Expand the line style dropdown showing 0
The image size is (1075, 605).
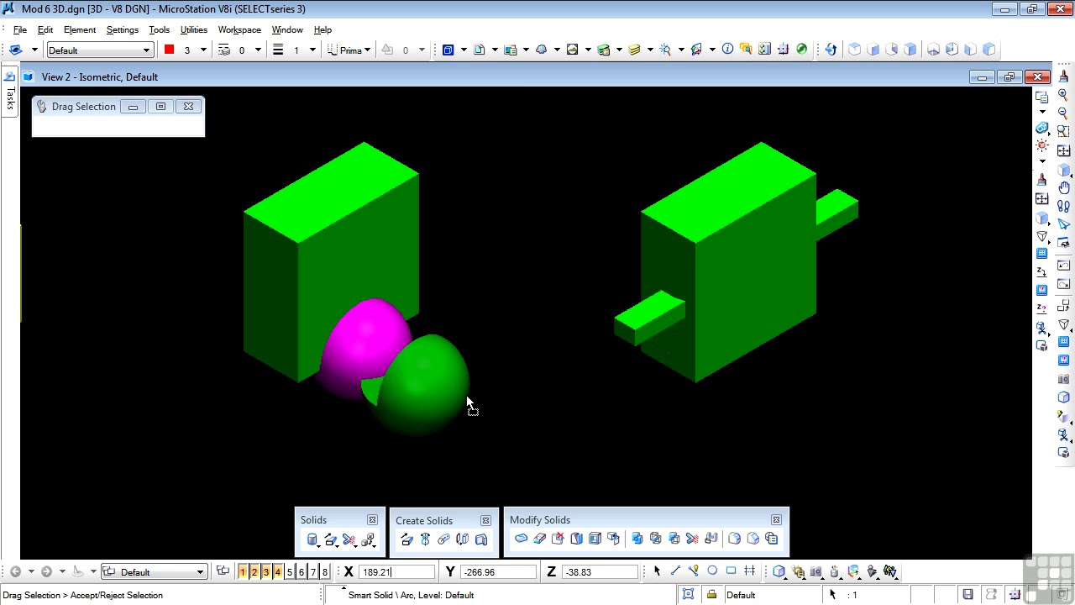point(258,50)
